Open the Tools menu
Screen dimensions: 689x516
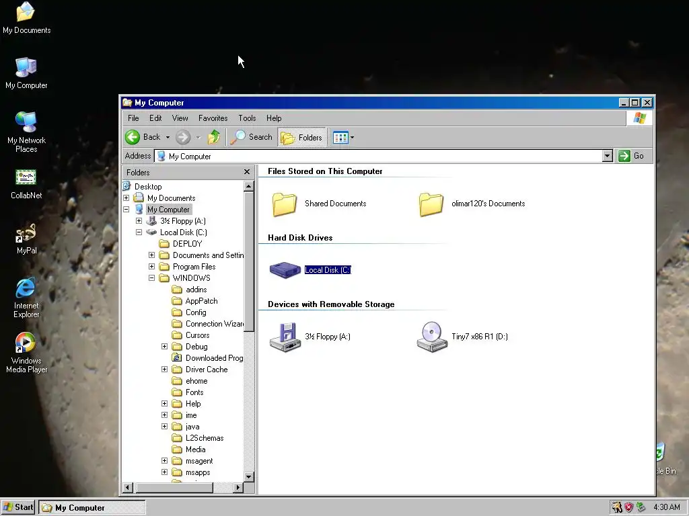tap(247, 118)
